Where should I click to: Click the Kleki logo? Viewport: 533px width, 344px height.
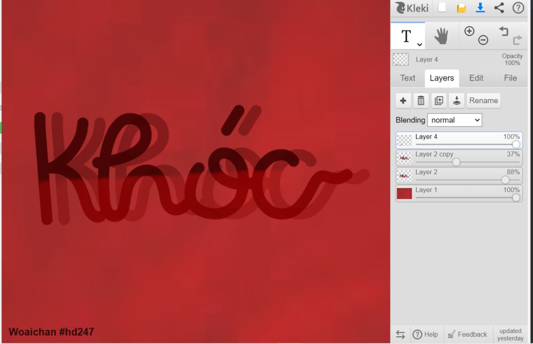(x=412, y=7)
